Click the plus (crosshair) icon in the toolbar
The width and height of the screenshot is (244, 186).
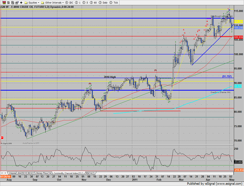pos(21,3)
